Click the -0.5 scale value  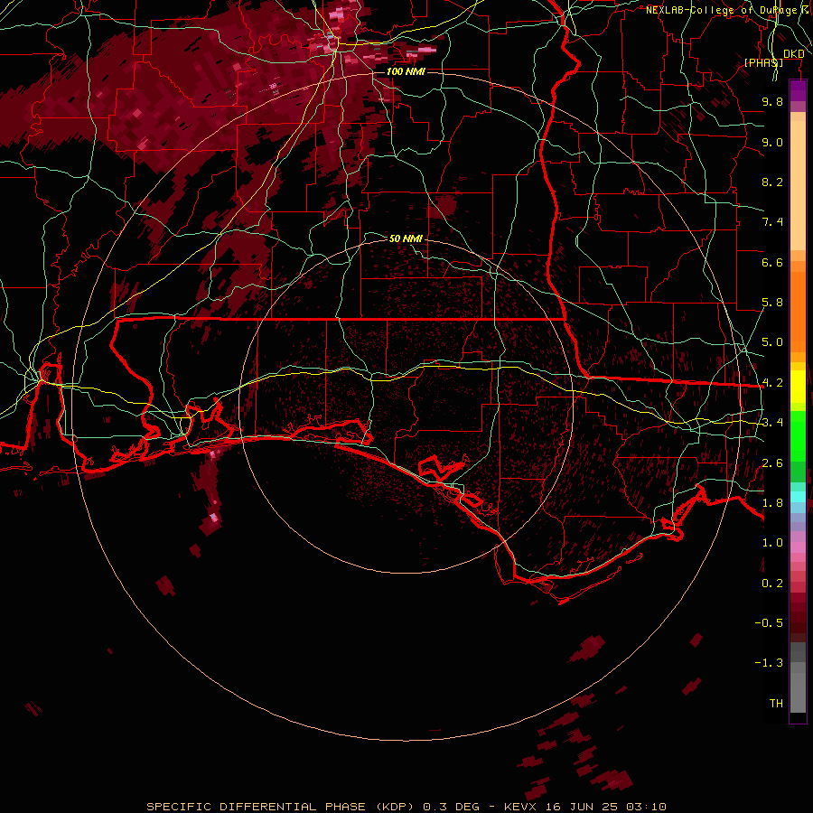[769, 623]
